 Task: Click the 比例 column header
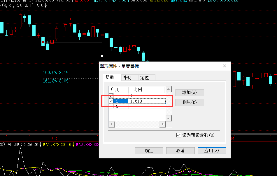tap(147, 89)
